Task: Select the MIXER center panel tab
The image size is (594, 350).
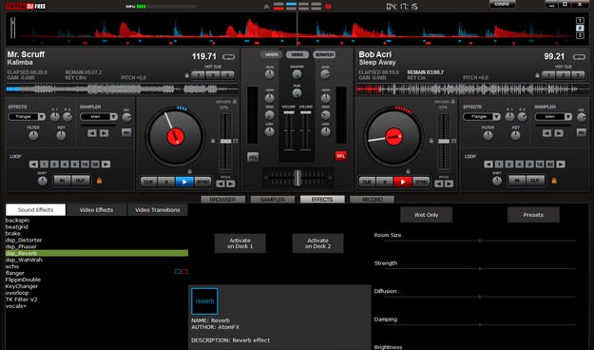Action: point(271,55)
